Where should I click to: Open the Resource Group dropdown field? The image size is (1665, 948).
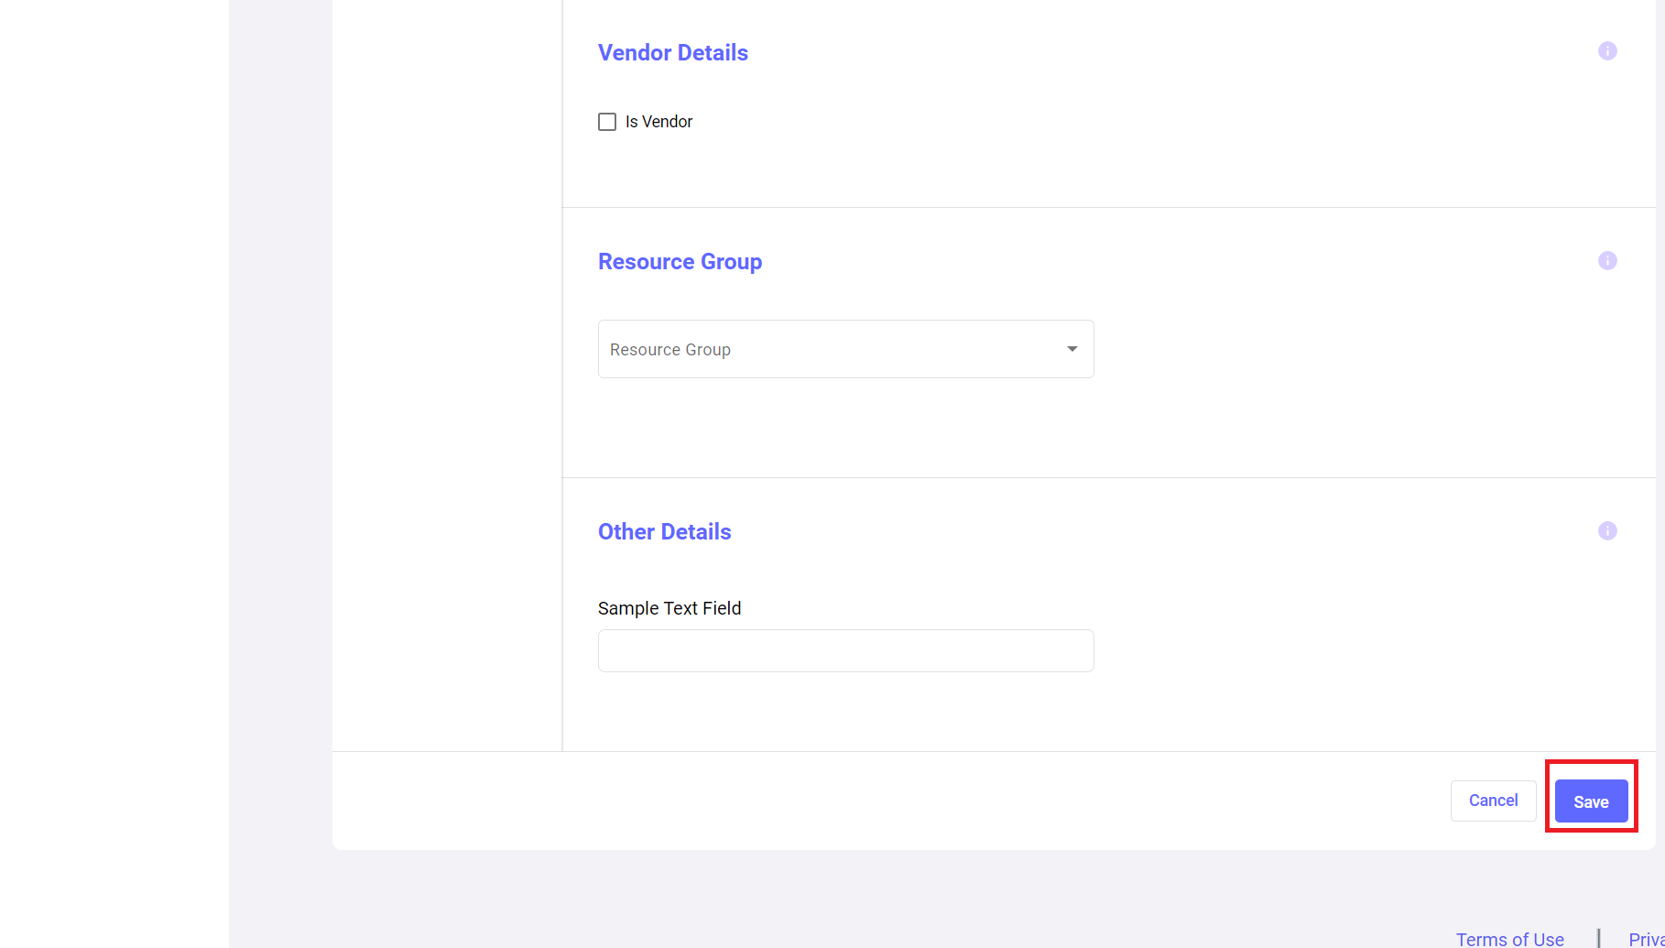pyautogui.click(x=844, y=349)
